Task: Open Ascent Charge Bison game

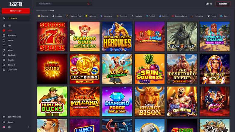Action: click(x=149, y=101)
